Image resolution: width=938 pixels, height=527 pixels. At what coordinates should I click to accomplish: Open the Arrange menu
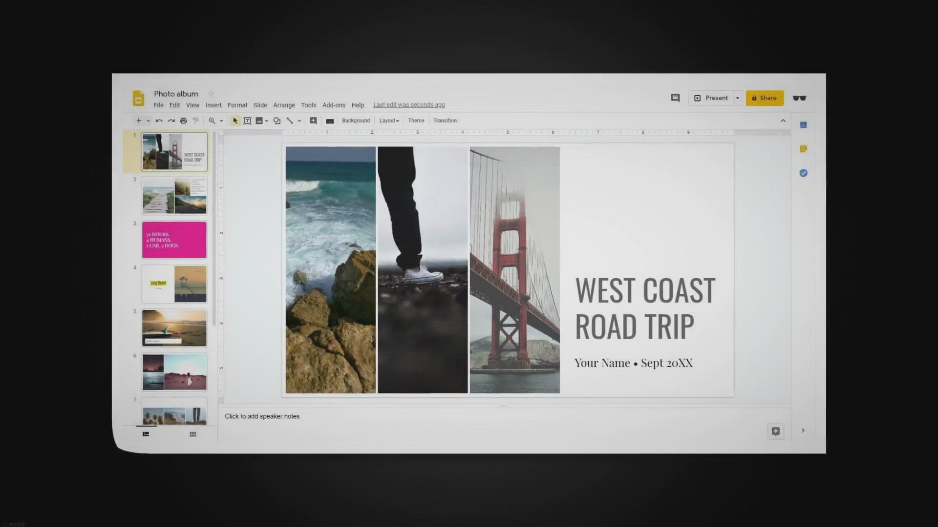point(284,105)
